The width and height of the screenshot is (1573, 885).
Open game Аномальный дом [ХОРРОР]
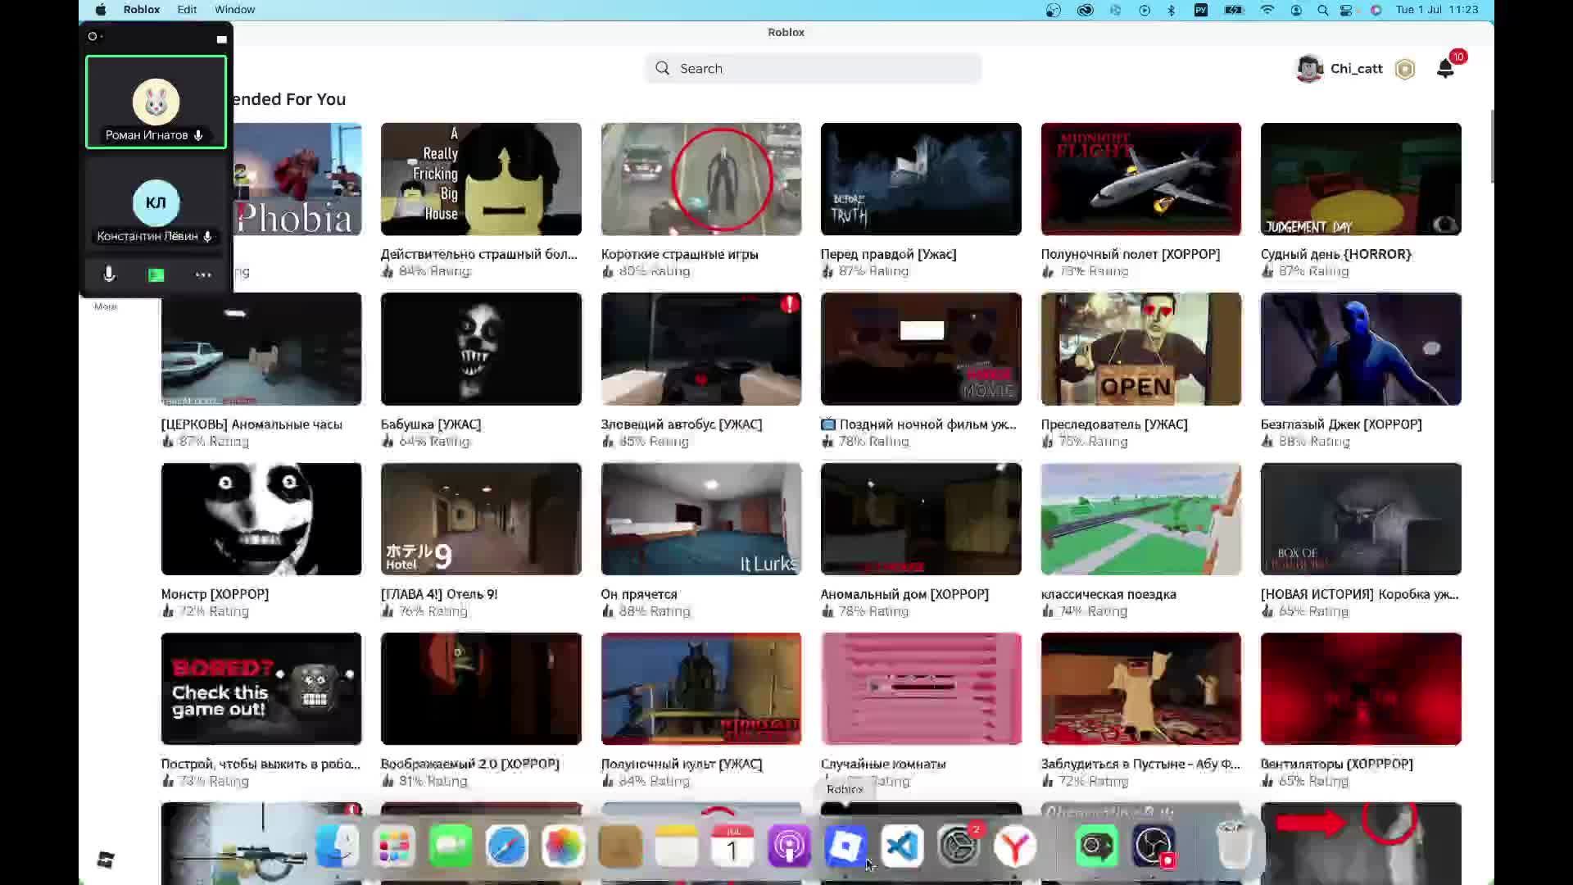click(921, 519)
